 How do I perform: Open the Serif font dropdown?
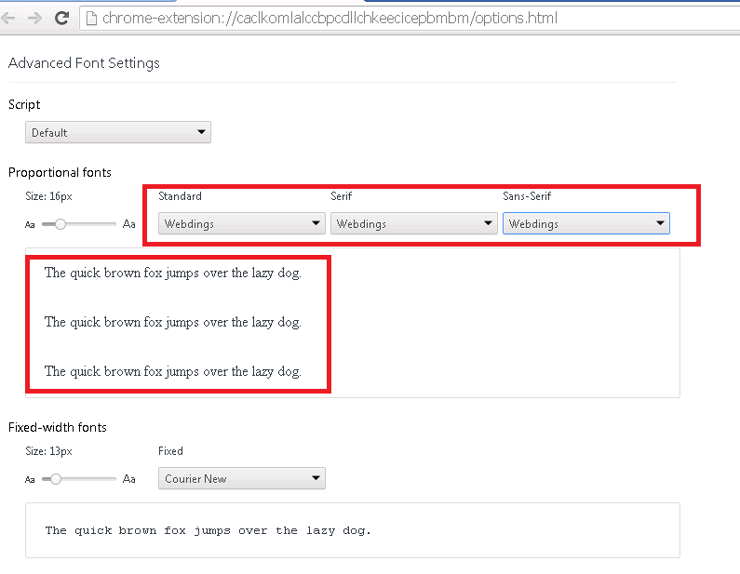[x=414, y=223]
